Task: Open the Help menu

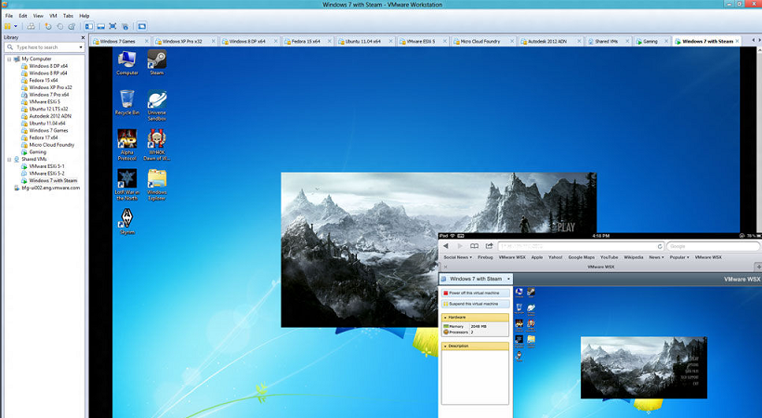Action: [x=84, y=16]
